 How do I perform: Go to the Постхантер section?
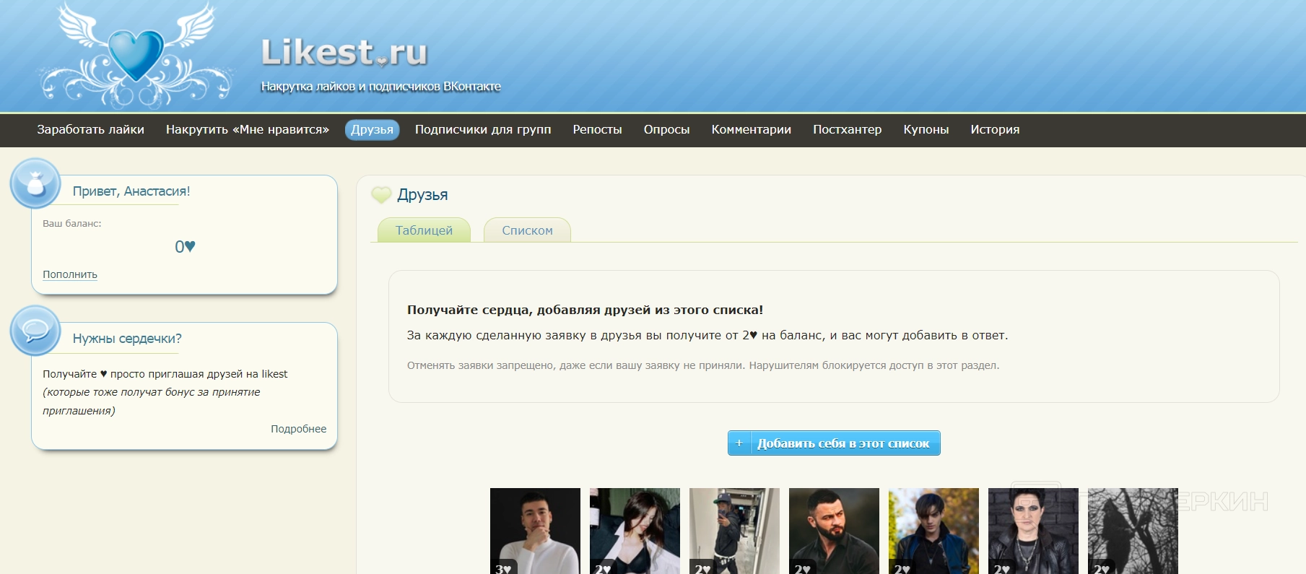coord(848,130)
